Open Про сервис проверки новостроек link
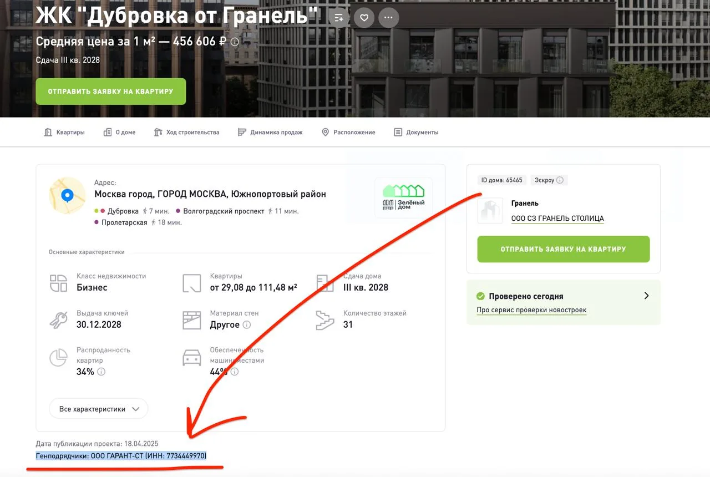This screenshot has height=477, width=710. [531, 310]
